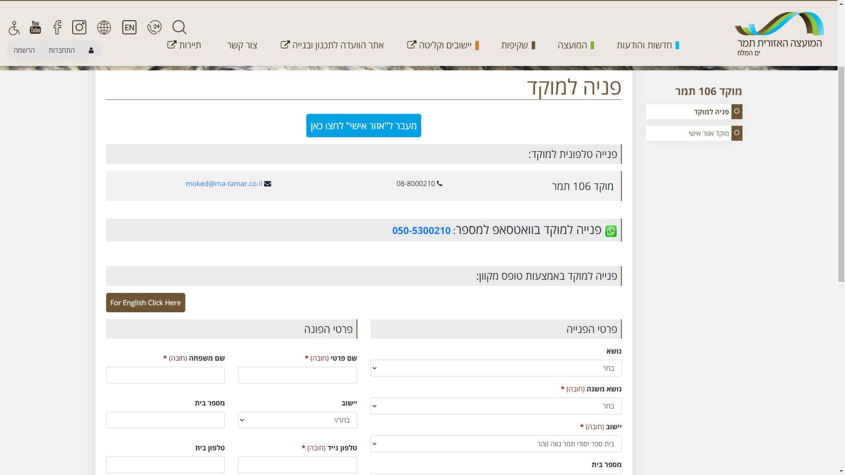Select מוקד אזור אישי in sidebar

[x=708, y=133]
